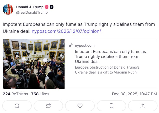Viewport: 159px width, 113px height.
Task: Click the chain link icon in card
Action: pyautogui.click(x=71, y=45)
